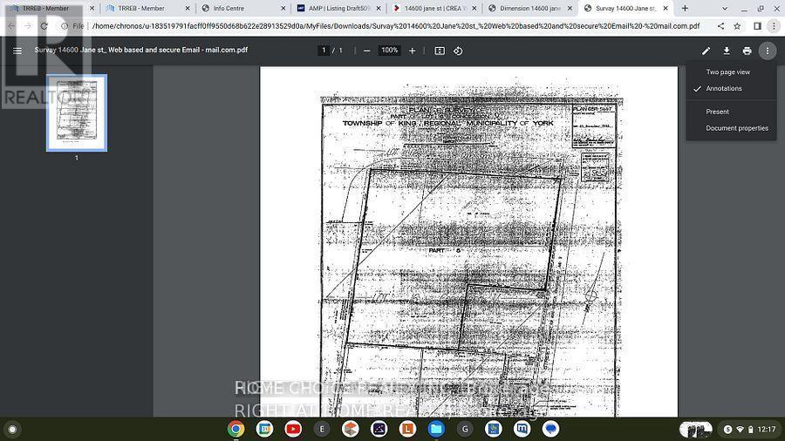The height and width of the screenshot is (441, 785).
Task: Open Chrome's three-dot browser menu
Action: (774, 26)
